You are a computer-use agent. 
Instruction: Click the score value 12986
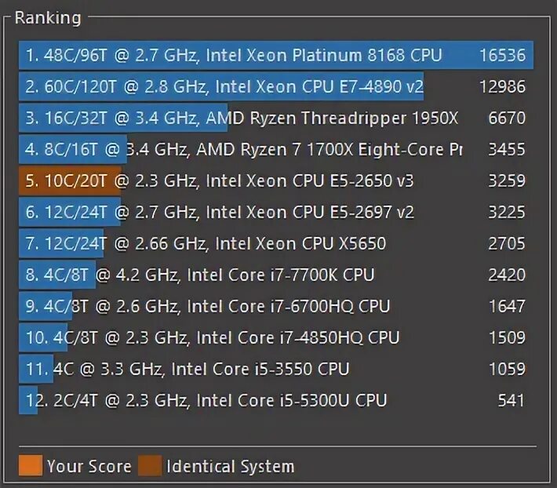pyautogui.click(x=502, y=86)
